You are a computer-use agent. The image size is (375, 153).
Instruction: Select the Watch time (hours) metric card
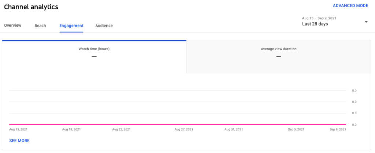94,53
